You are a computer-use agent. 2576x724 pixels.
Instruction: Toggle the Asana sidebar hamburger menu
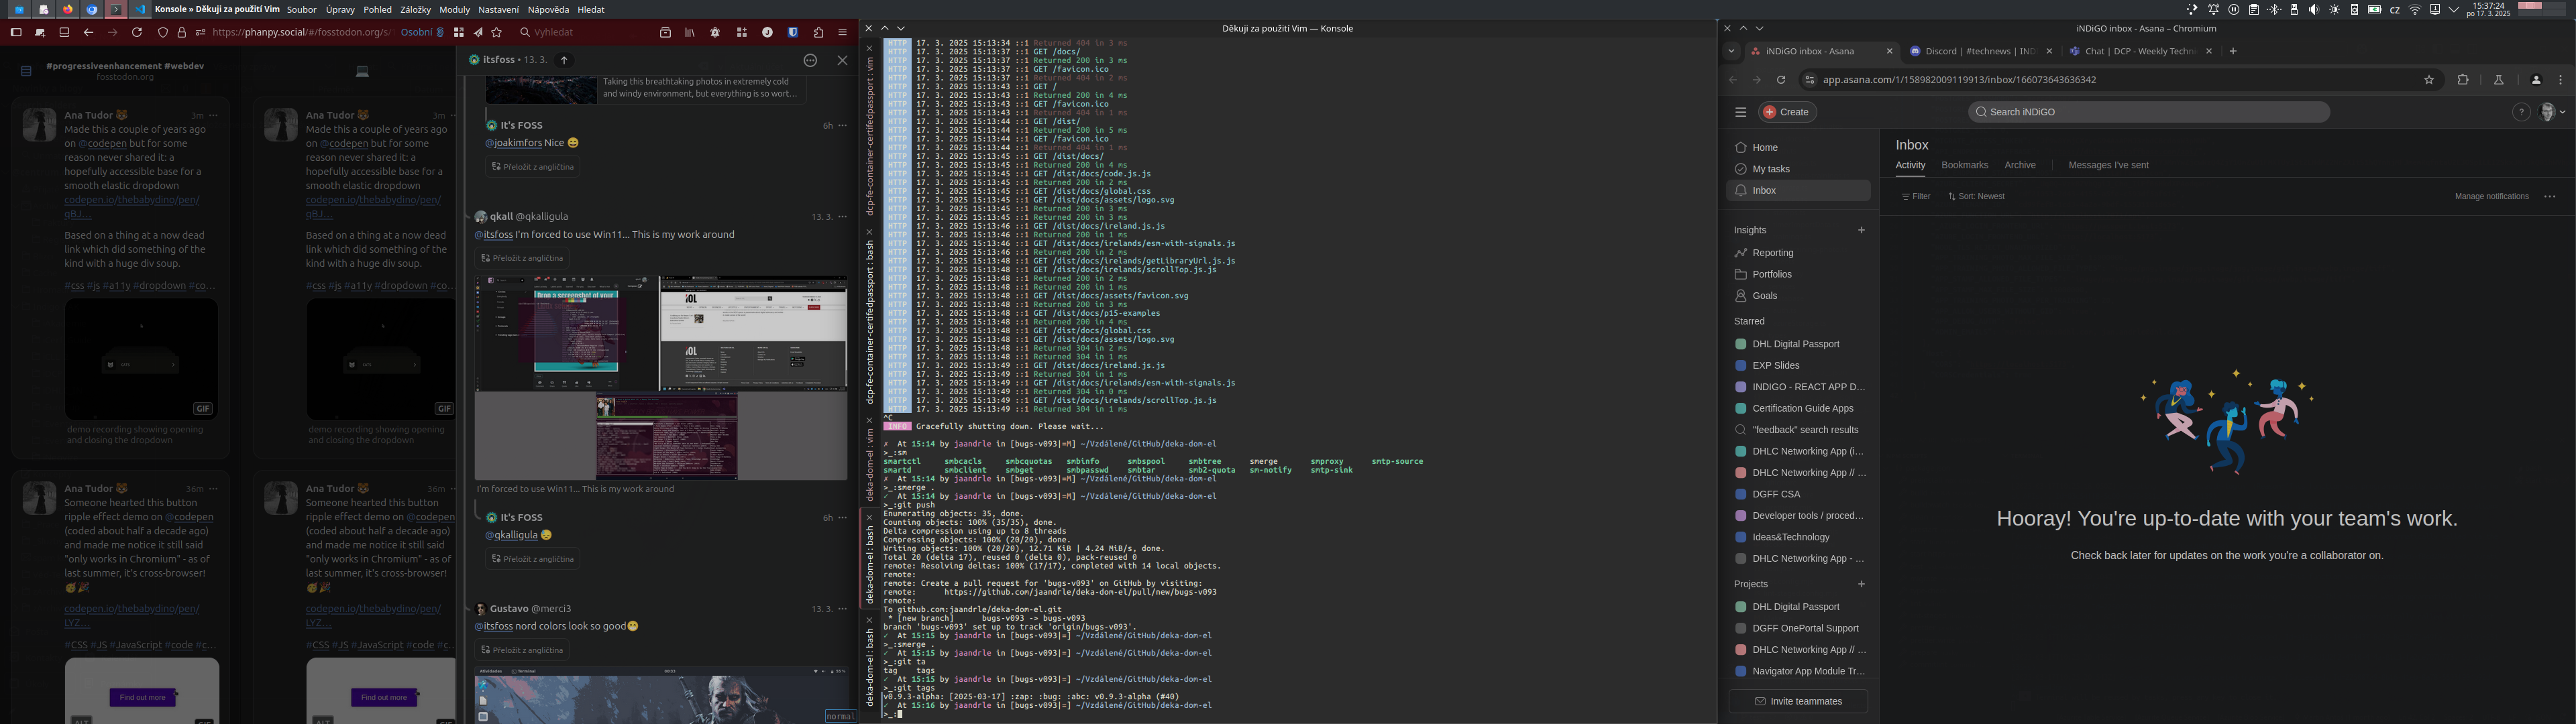coord(1740,112)
